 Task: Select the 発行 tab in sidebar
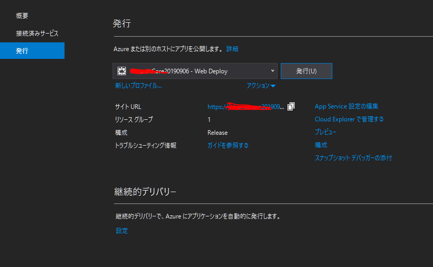click(x=32, y=51)
